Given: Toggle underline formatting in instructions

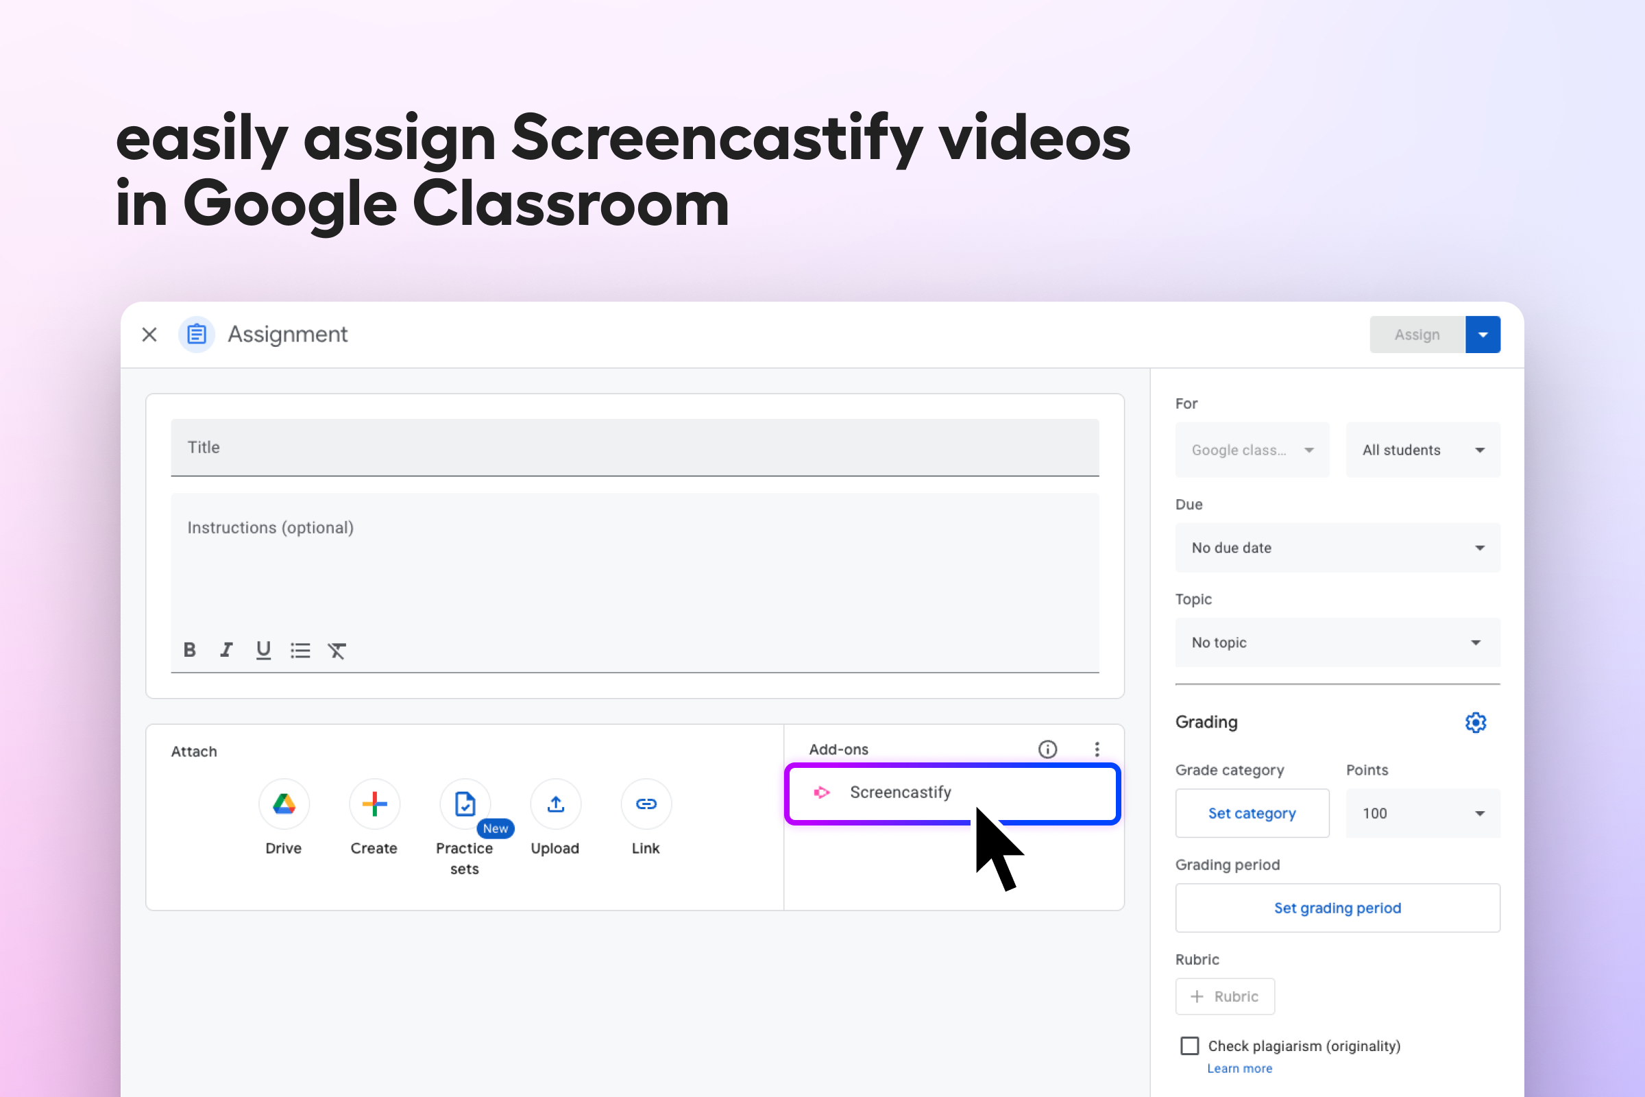Looking at the screenshot, I should click(x=263, y=650).
